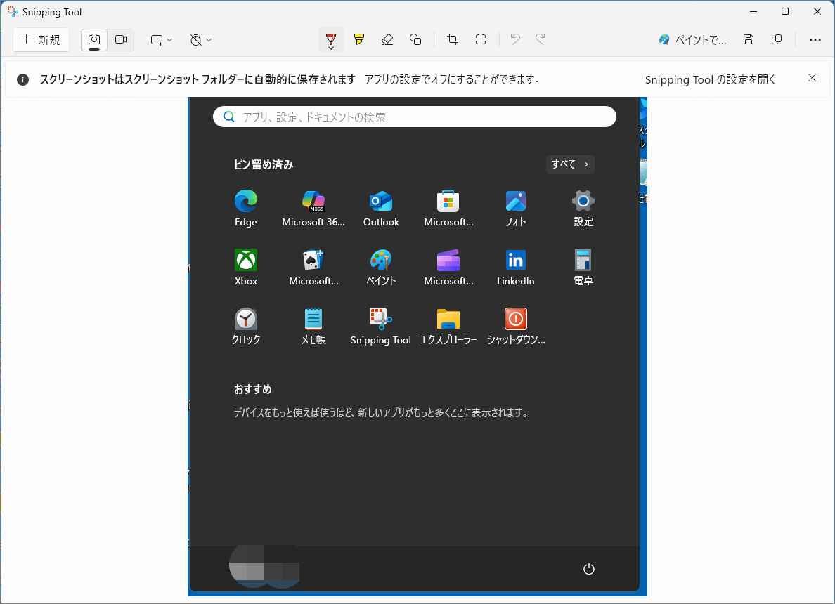
Task: Click the New (新規) snip button
Action: pyautogui.click(x=41, y=40)
